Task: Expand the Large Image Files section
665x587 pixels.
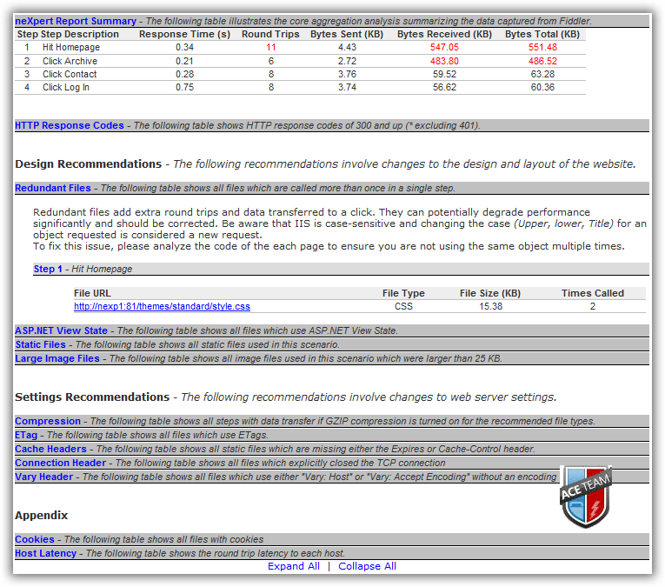Action: click(57, 358)
